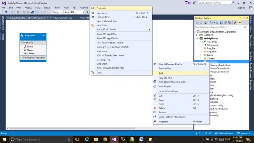Click the Refresh icon in Solution Explorer toolbar

click(x=221, y=23)
